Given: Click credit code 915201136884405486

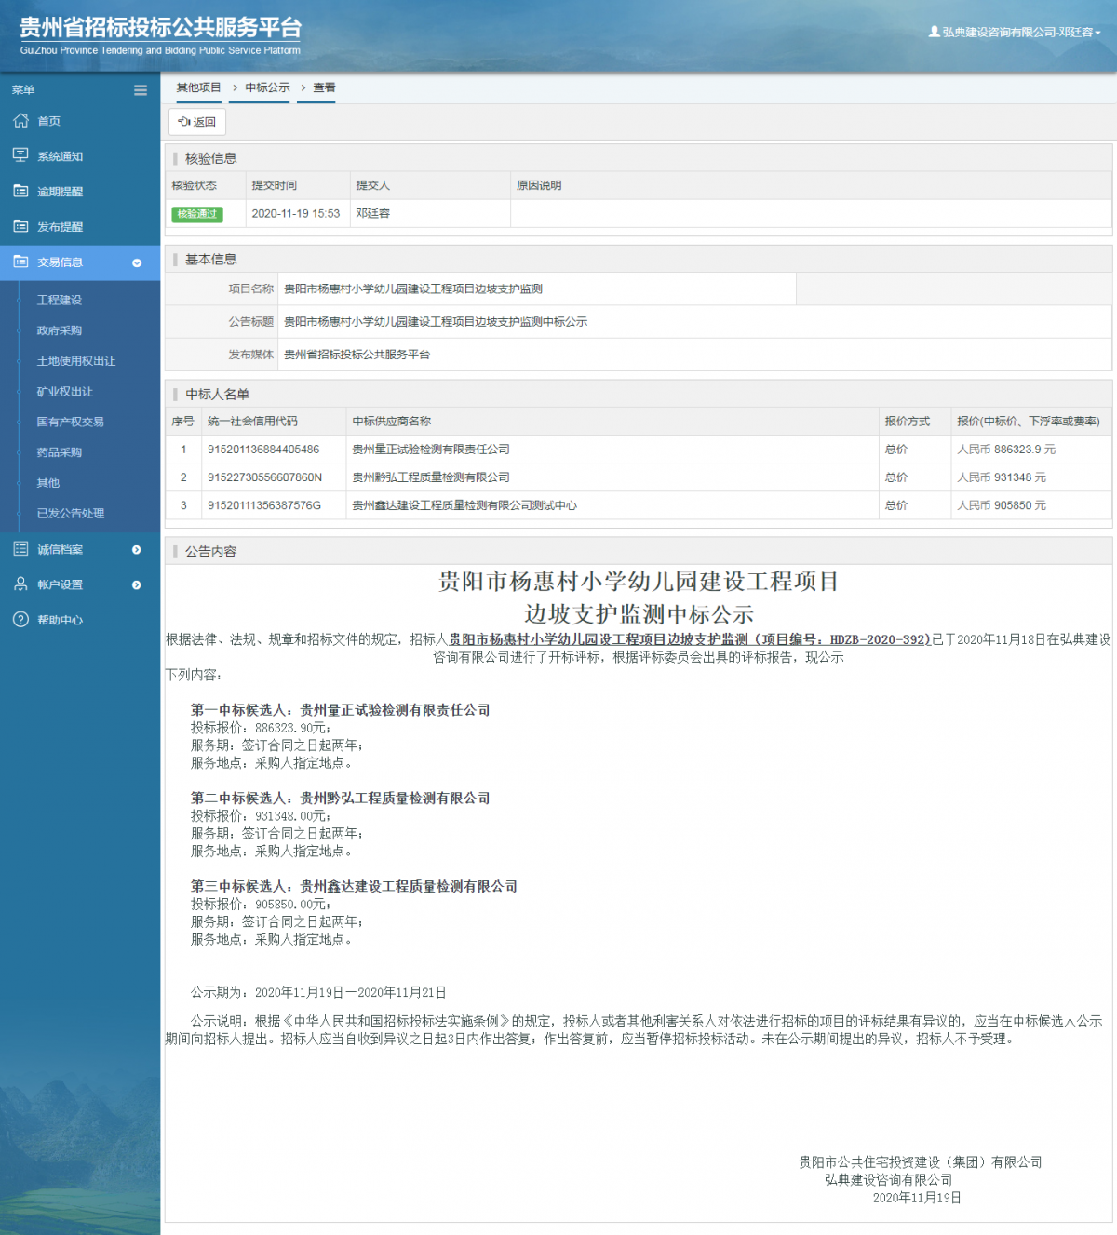Looking at the screenshot, I should 263,450.
